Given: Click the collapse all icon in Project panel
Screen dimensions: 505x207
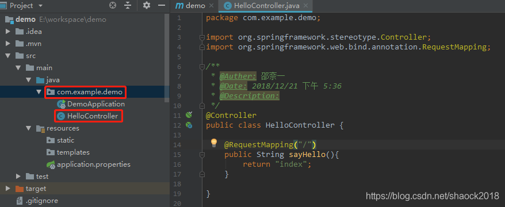Looking at the screenshot, I should pos(128,5).
